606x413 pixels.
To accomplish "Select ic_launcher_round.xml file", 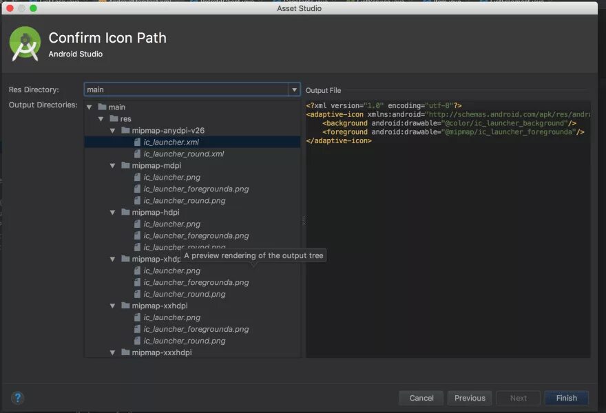I will [x=184, y=153].
